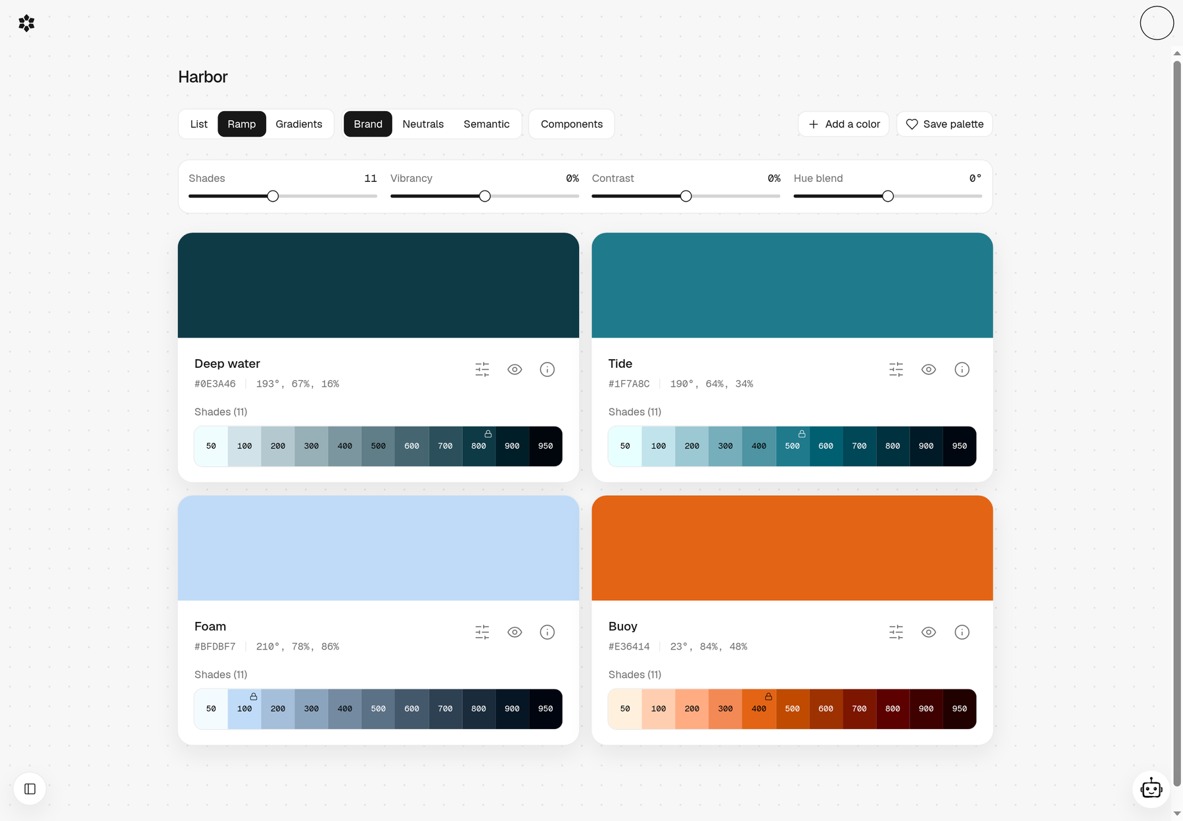The width and height of the screenshot is (1183, 821).
Task: Click the flower logo icon
Action: click(26, 24)
